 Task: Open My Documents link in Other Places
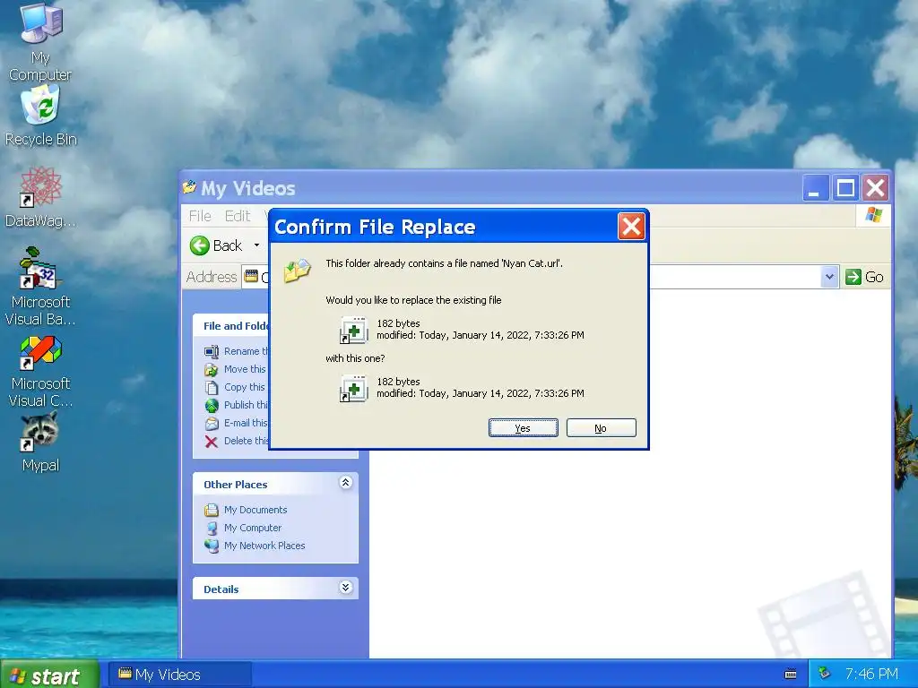coord(255,510)
